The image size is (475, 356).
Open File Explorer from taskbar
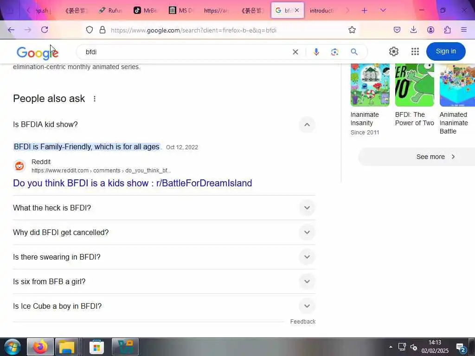tap(67, 347)
